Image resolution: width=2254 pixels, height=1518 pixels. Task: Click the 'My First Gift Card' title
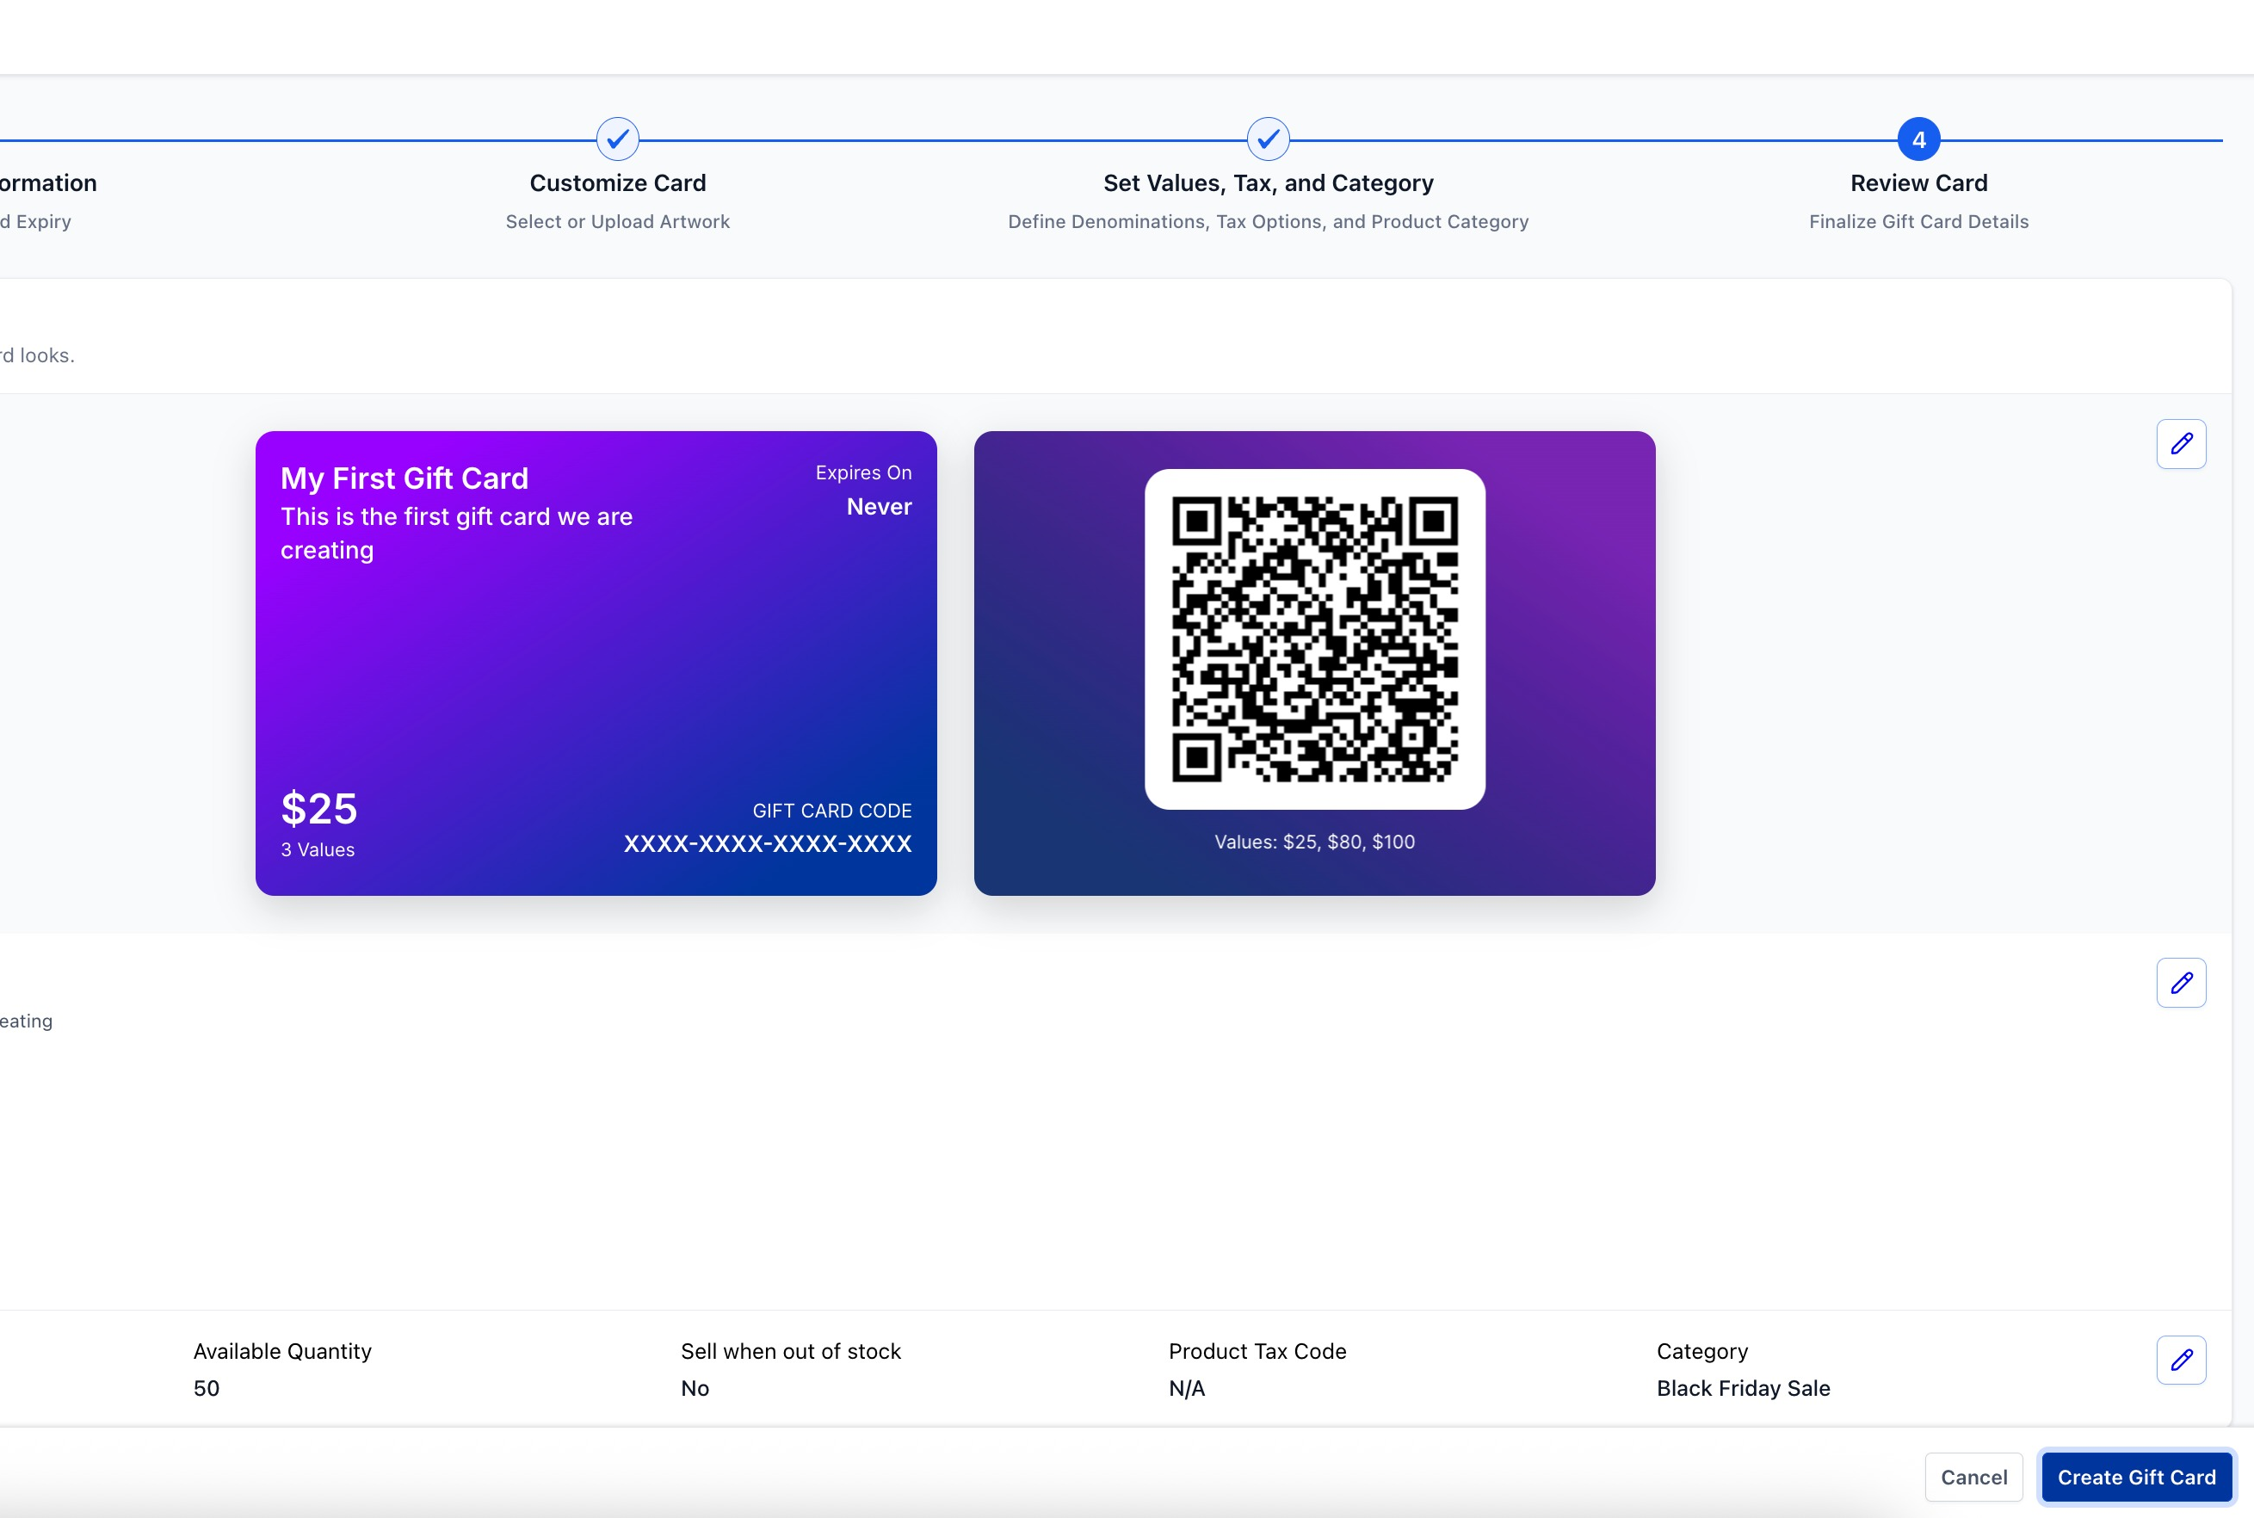[404, 478]
